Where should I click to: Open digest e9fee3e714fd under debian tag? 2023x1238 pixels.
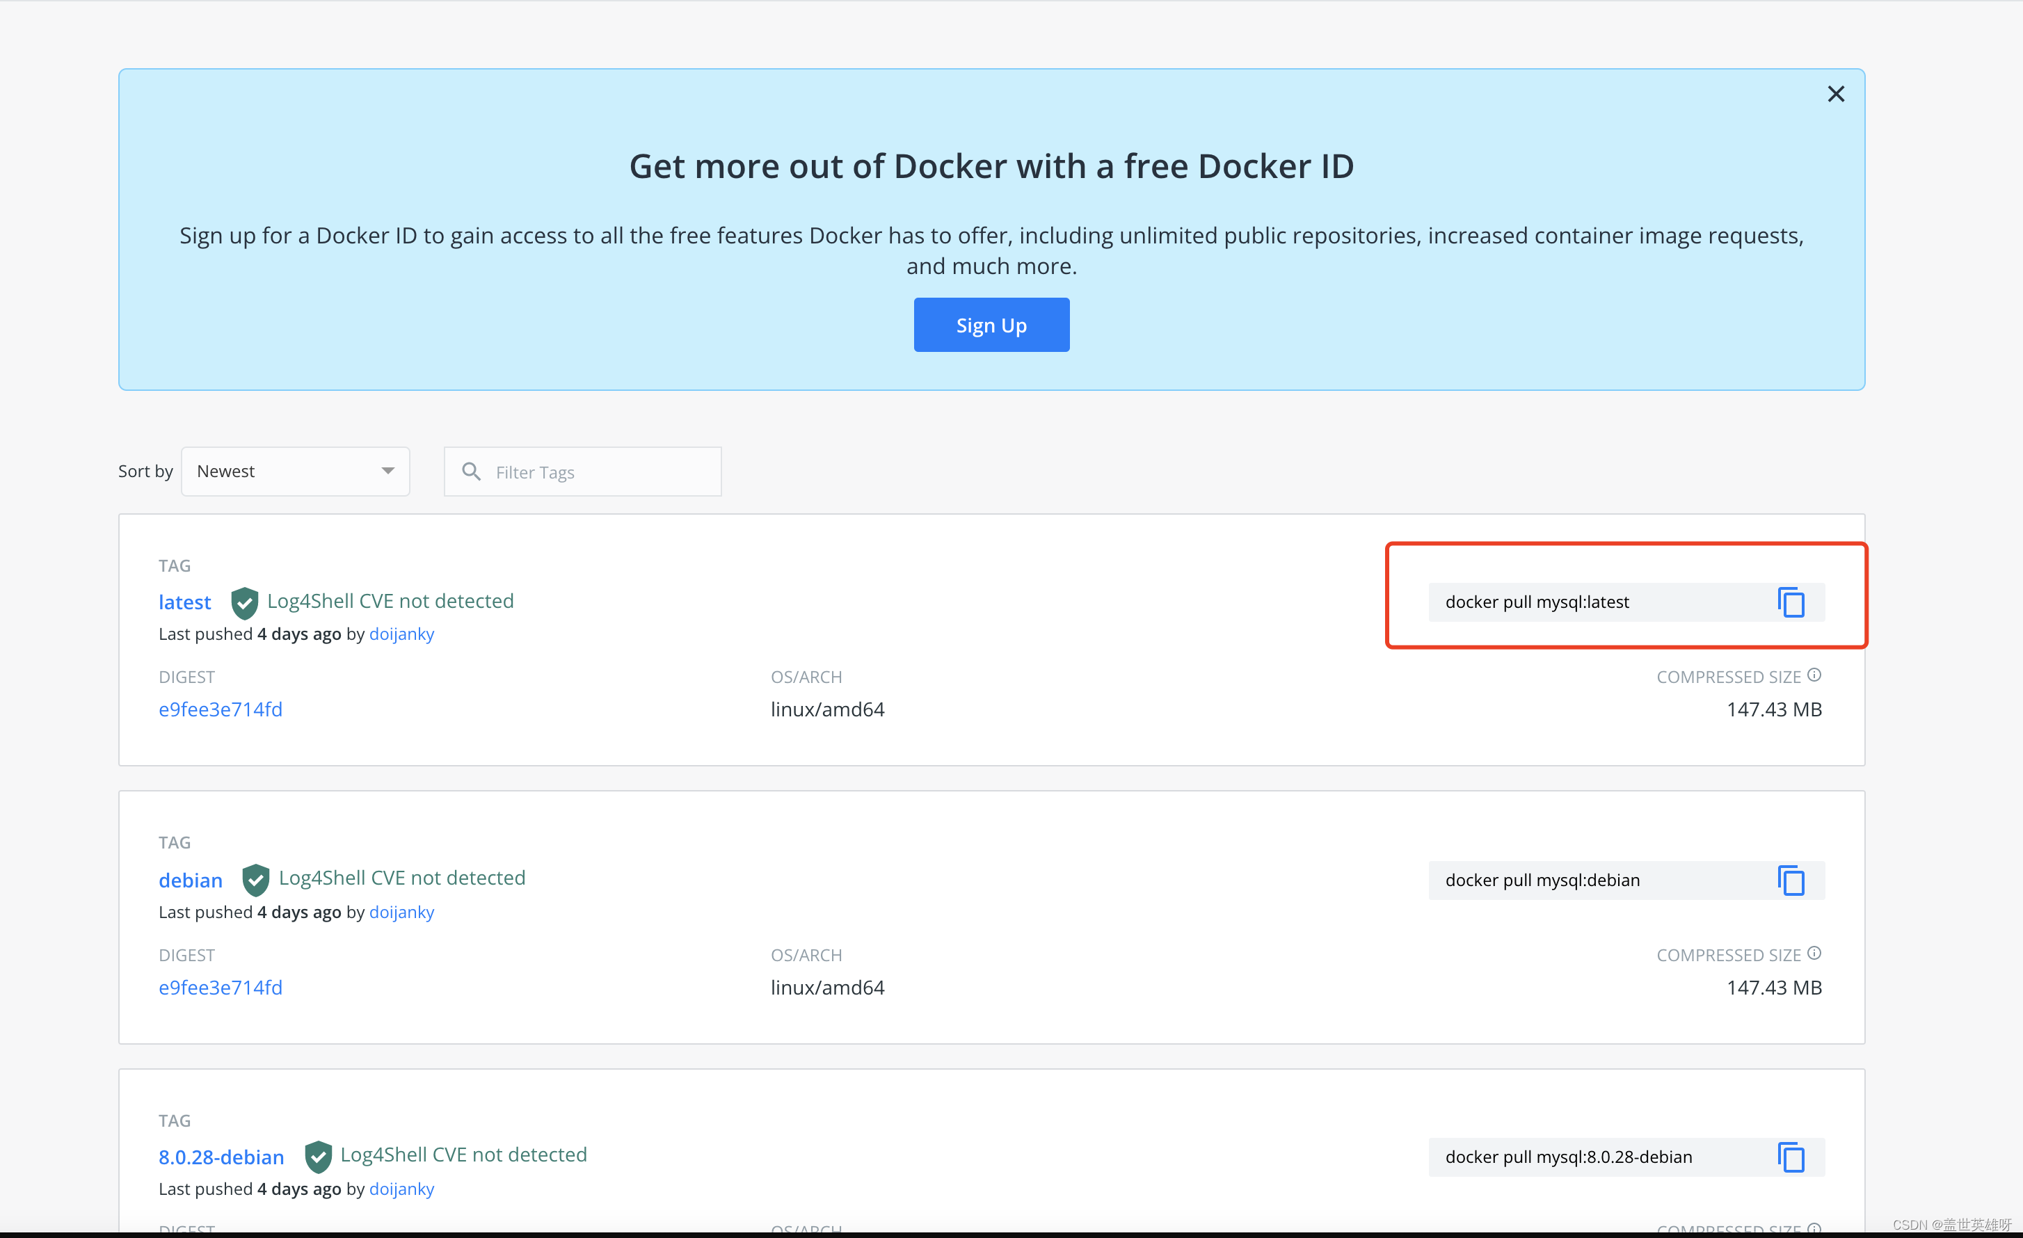tap(221, 987)
